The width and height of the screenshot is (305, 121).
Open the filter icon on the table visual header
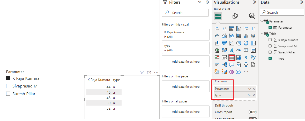142,72
